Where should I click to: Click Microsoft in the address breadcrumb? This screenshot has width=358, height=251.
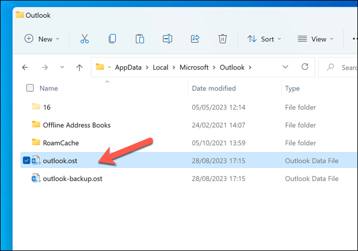click(194, 67)
